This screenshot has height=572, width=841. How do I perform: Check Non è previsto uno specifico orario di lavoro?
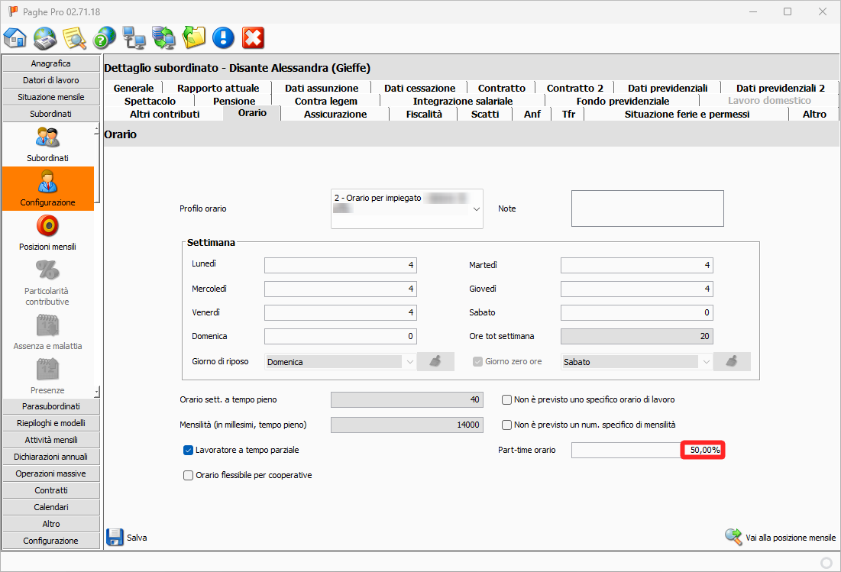coord(506,399)
